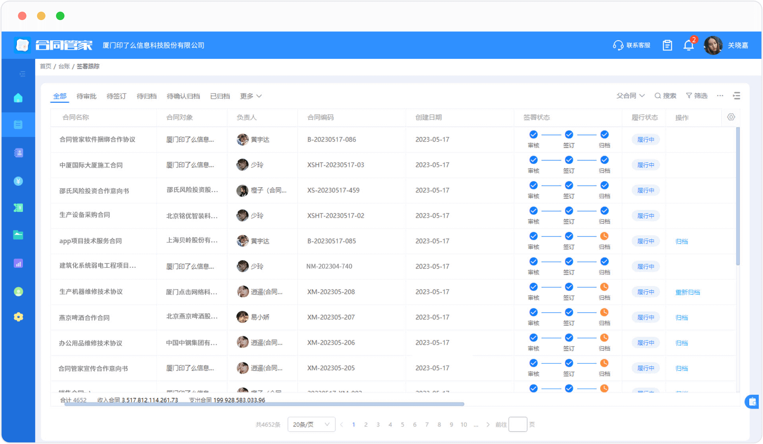The image size is (763, 444).
Task: Select the 待确认归档 tab
Action: pos(183,96)
